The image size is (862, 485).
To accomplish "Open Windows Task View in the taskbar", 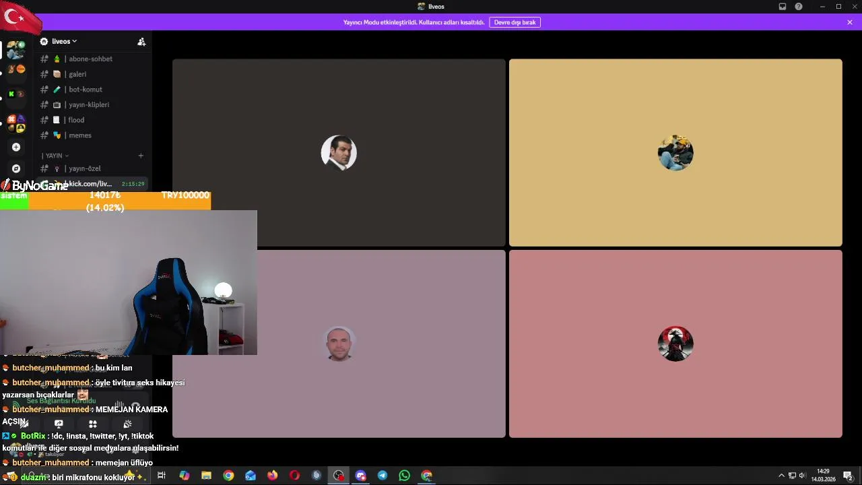I will point(162,476).
